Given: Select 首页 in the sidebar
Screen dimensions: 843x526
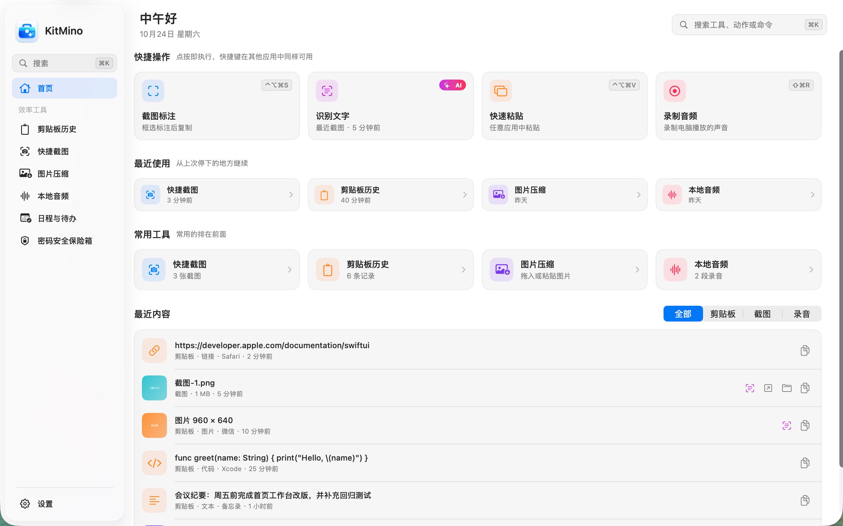Looking at the screenshot, I should pyautogui.click(x=65, y=88).
